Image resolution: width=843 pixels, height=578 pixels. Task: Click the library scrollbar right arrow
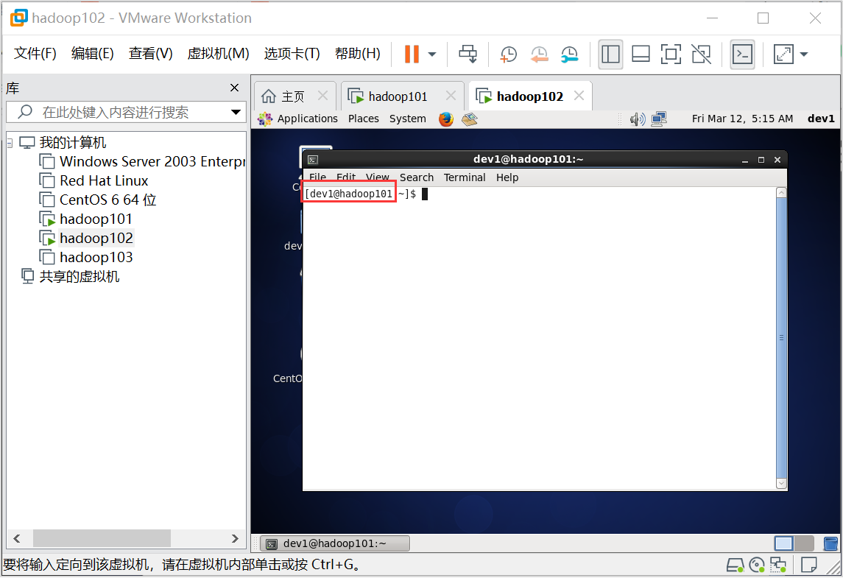point(235,539)
